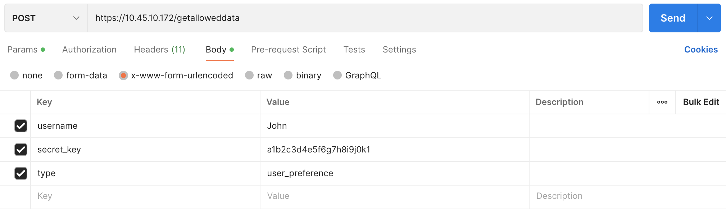The height and width of the screenshot is (210, 726).
Task: Open the Headers tab showing 11 headers
Action: pyautogui.click(x=159, y=49)
